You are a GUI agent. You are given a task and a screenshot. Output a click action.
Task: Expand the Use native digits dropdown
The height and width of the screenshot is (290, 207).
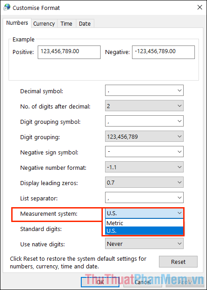pyautogui.click(x=144, y=244)
